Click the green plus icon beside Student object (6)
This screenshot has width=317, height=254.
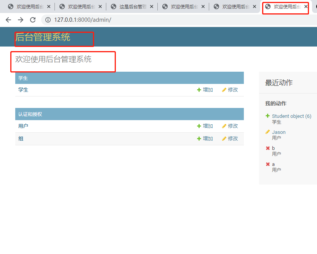267,116
